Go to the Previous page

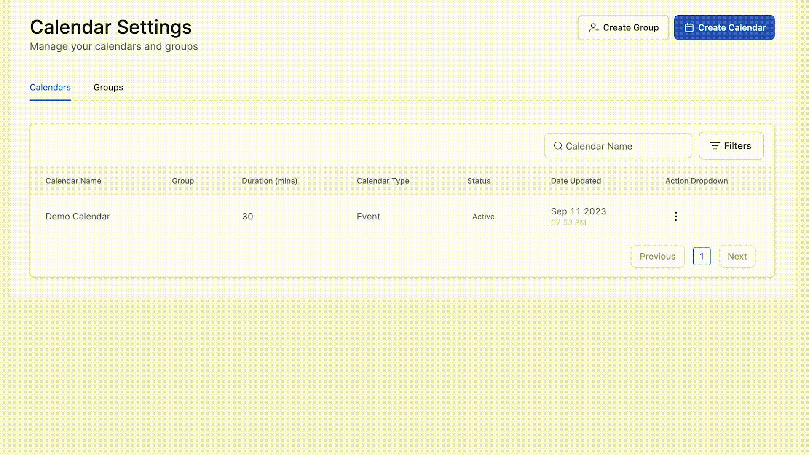pyautogui.click(x=657, y=256)
